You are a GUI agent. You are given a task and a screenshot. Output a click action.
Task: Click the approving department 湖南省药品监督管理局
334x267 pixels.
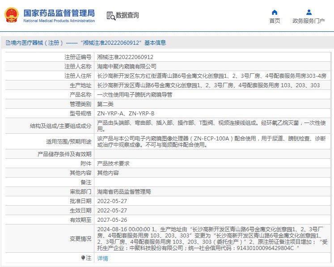point(124,191)
